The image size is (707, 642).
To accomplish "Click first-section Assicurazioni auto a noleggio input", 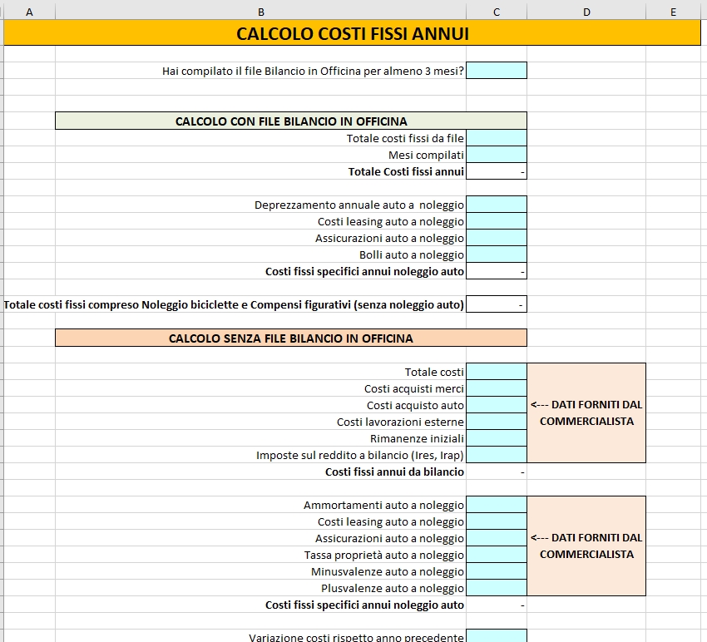I will click(497, 238).
